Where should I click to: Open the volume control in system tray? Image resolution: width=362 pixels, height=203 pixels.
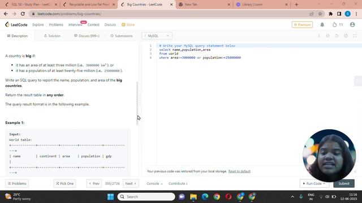(327, 197)
